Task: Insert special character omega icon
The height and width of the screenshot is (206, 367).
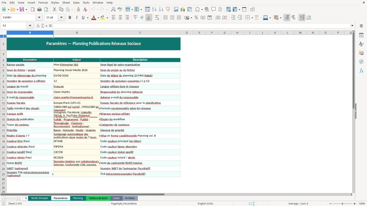Action: click(197, 9)
